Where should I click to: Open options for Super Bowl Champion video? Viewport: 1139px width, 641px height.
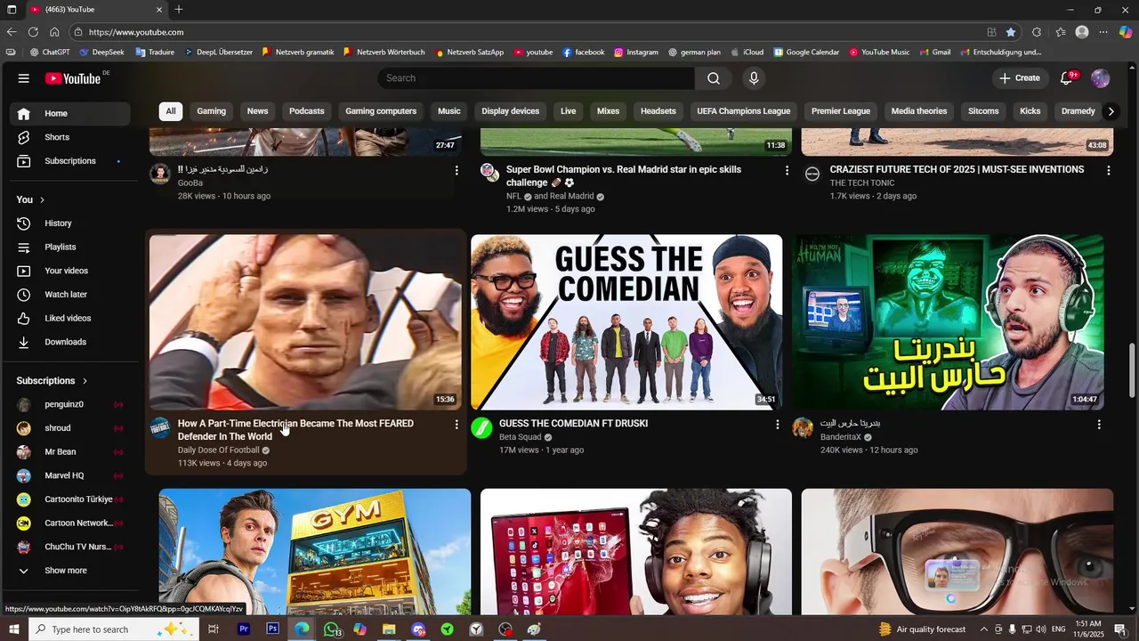tap(787, 170)
